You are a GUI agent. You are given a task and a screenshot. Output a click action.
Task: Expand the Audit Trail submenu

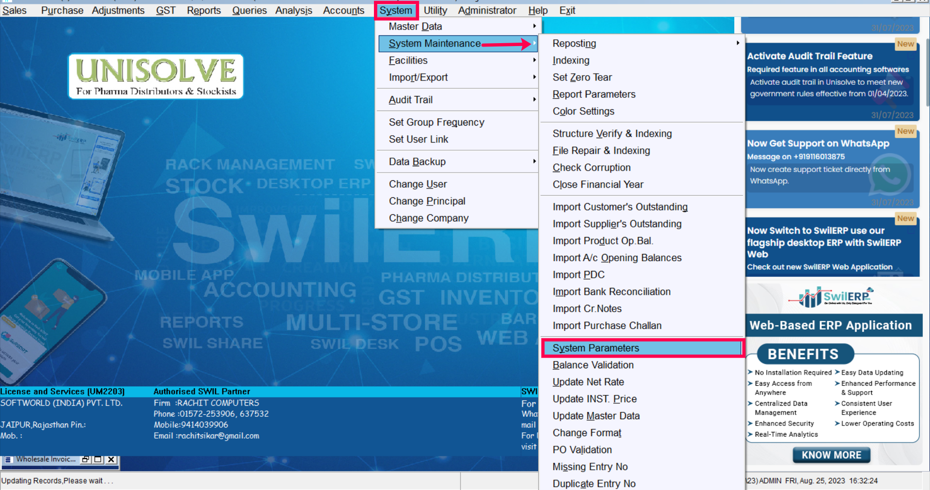458,99
